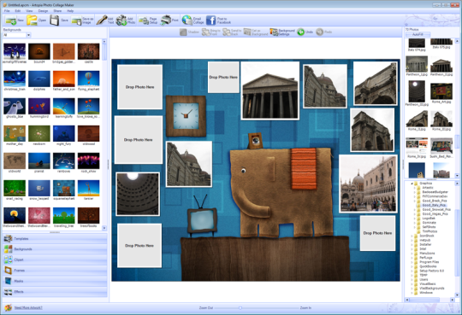
Task: Open the Edit menu
Action: (18, 11)
